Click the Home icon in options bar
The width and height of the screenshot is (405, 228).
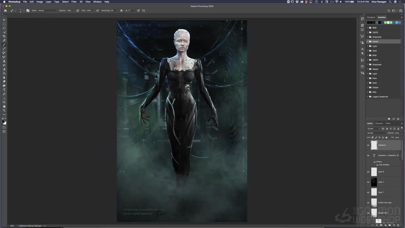[x=5, y=11]
